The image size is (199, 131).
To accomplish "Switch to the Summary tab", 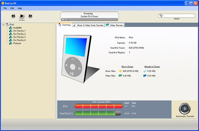I will (x=65, y=25).
